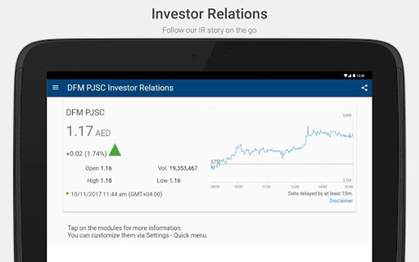
Task: Tap the Wi-Fi icon in status bar
Action: coord(346,76)
